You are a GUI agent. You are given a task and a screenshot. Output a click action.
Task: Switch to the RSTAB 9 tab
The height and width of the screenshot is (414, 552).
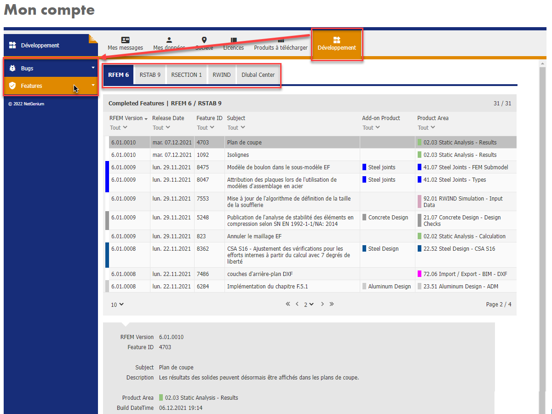click(149, 74)
